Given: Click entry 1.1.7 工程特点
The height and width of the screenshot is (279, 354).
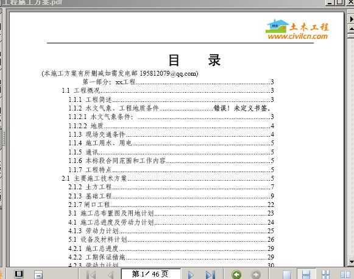Looking at the screenshot, I should point(171,170).
